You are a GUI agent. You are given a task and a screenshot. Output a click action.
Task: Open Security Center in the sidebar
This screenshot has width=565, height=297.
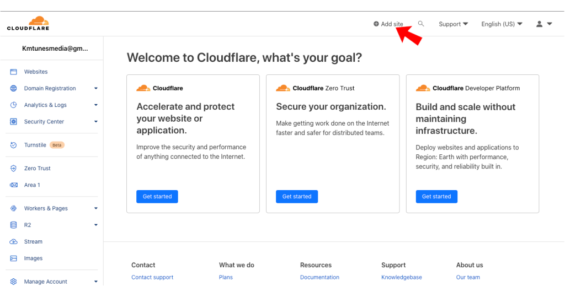pyautogui.click(x=44, y=122)
